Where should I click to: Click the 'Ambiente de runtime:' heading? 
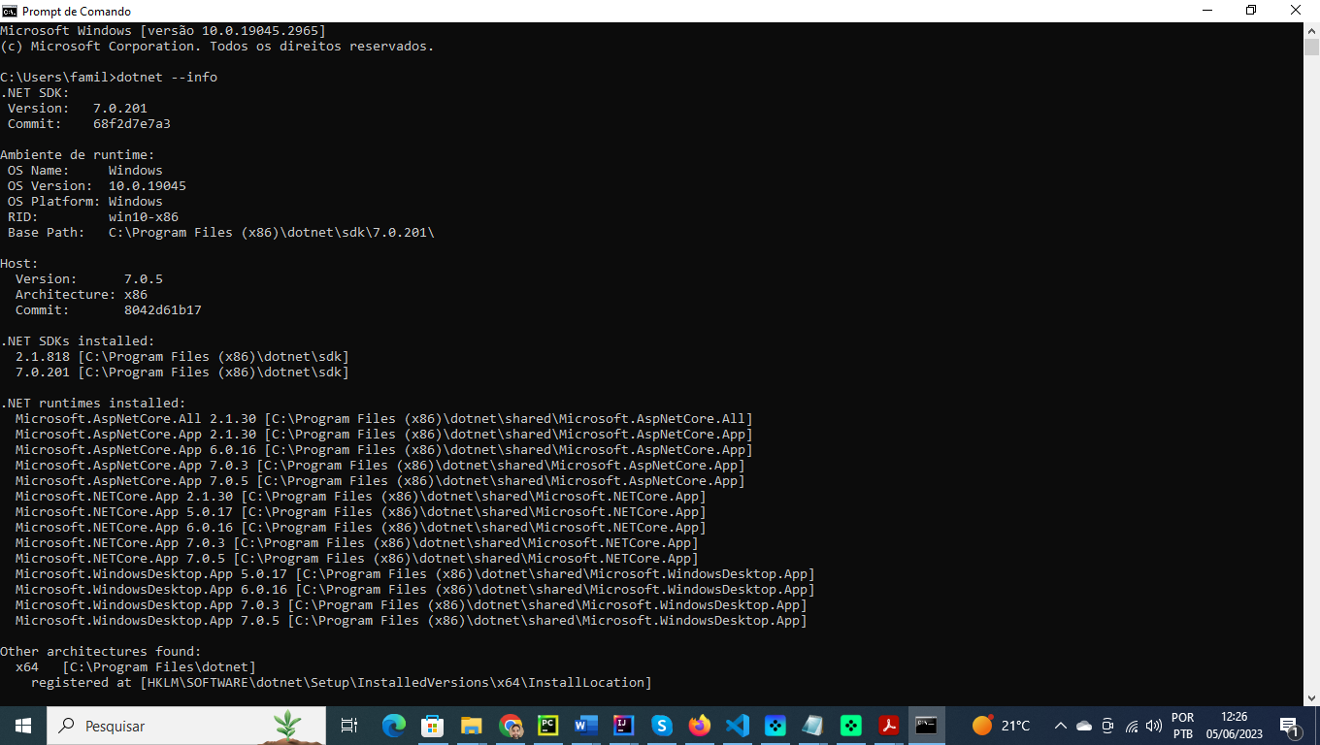click(78, 154)
